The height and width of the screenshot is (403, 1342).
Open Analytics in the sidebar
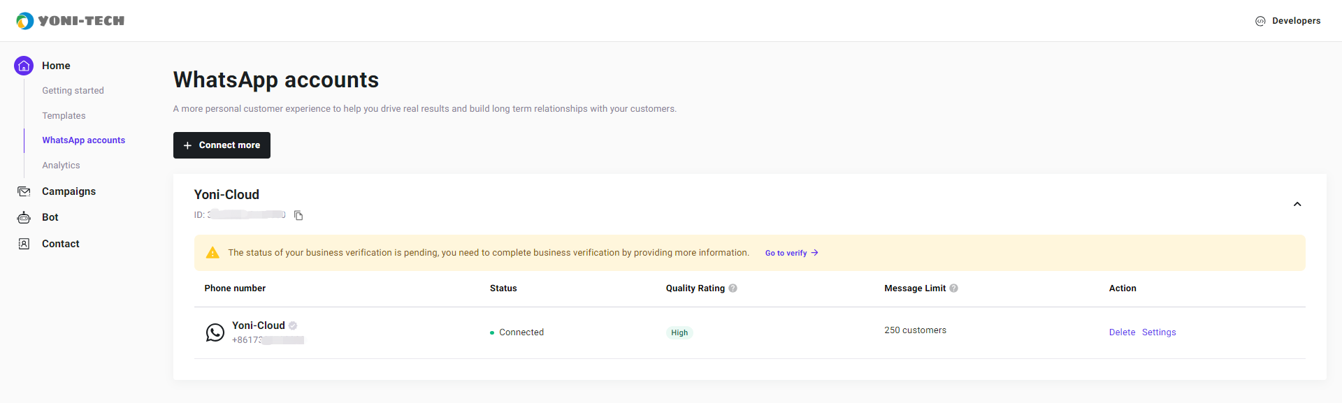click(61, 166)
